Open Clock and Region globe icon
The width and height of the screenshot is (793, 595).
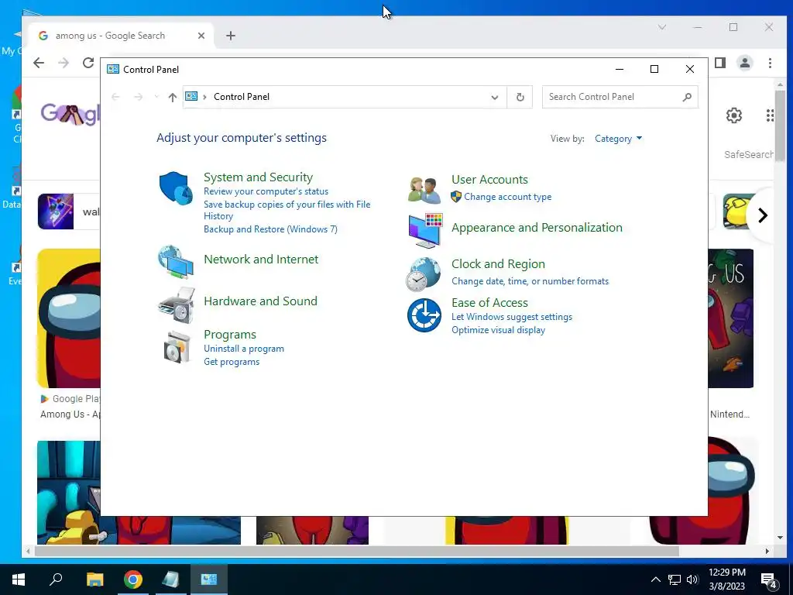pyautogui.click(x=424, y=274)
